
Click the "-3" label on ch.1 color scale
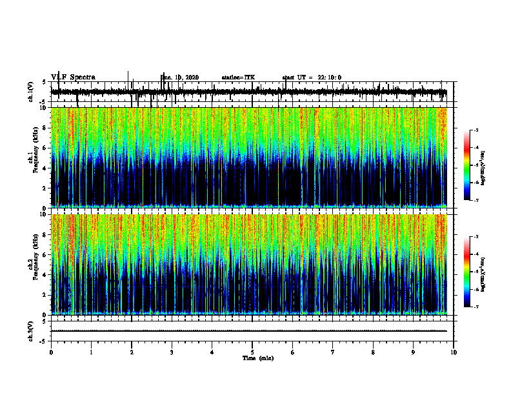point(476,130)
